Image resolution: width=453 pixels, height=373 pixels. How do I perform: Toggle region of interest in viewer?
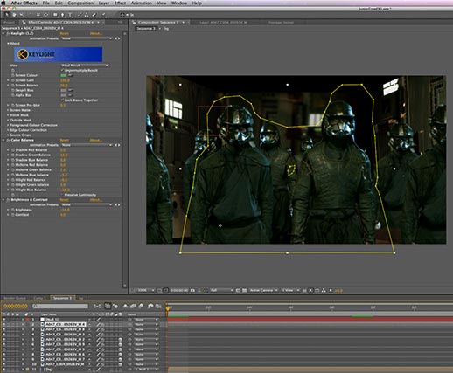pyautogui.click(x=238, y=290)
